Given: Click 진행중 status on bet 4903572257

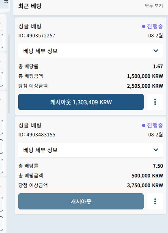Looking at the screenshot, I should pyautogui.click(x=155, y=26).
